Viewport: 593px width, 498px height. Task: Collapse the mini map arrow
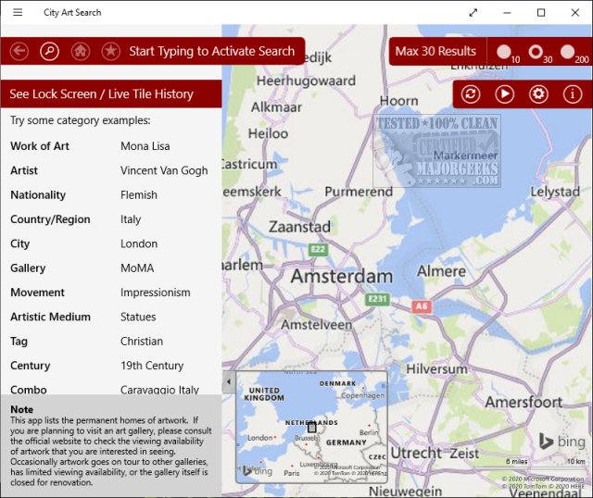click(x=229, y=381)
